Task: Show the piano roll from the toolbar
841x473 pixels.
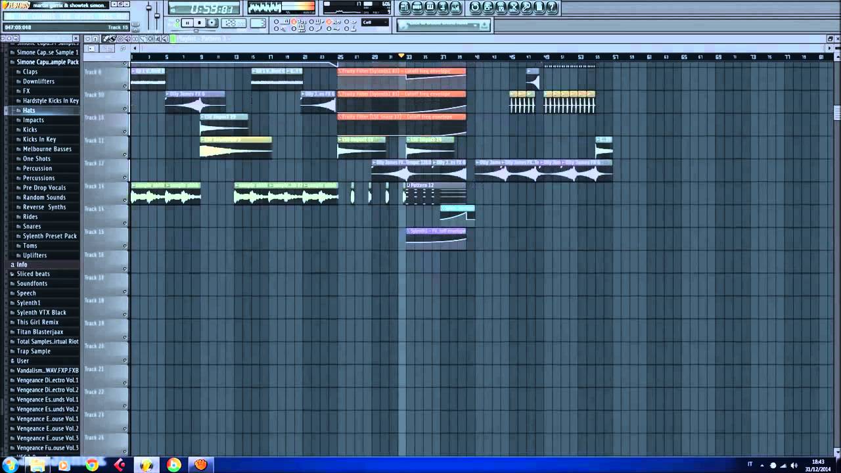Action: click(x=430, y=7)
